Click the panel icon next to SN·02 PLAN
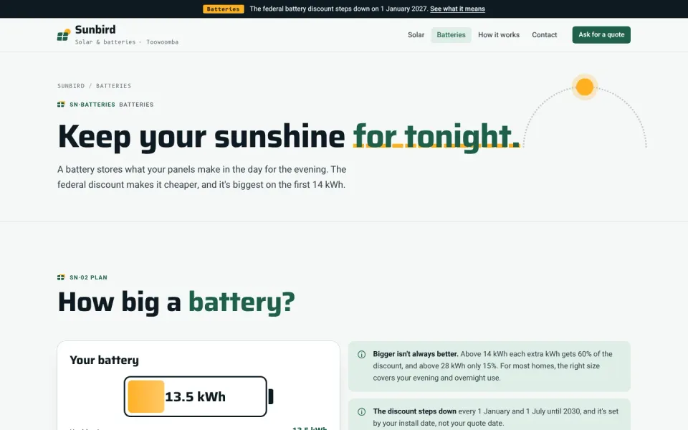Screen dimensions: 688x430 tap(61, 277)
